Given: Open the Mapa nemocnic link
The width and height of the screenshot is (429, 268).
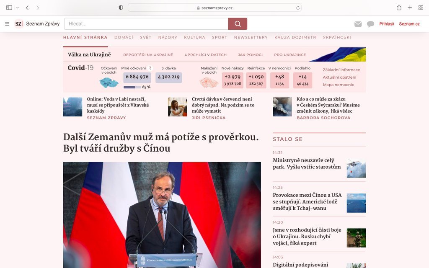Looking at the screenshot, I should [x=338, y=85].
